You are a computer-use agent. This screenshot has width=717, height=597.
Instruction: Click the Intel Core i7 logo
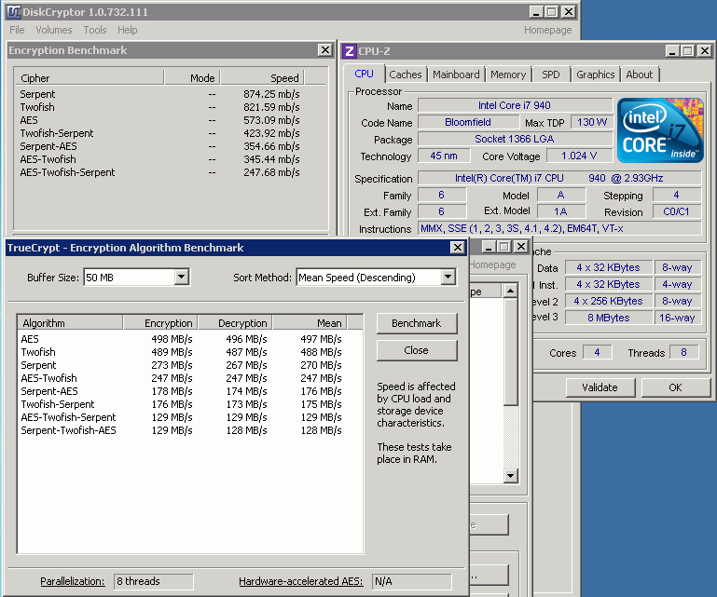point(660,130)
